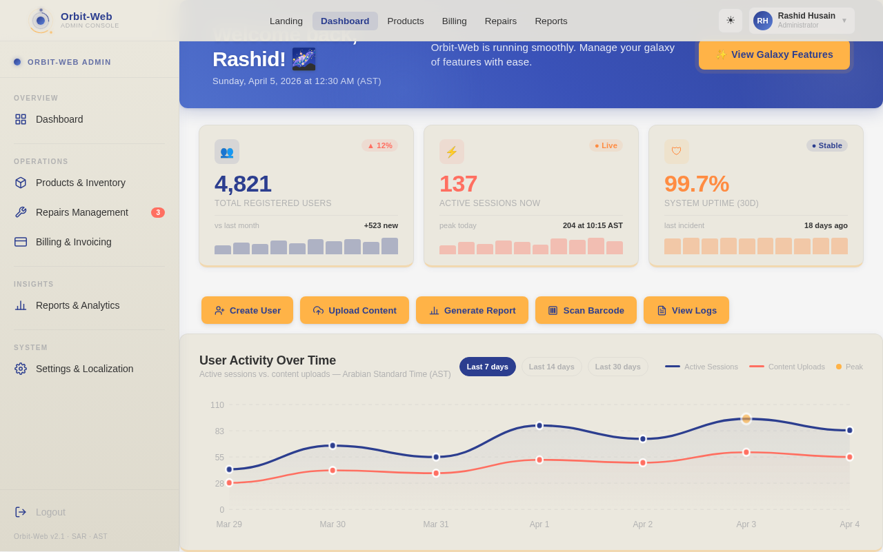Image resolution: width=883 pixels, height=552 pixels.
Task: Click the 99.7% uptime value
Action: click(697, 183)
